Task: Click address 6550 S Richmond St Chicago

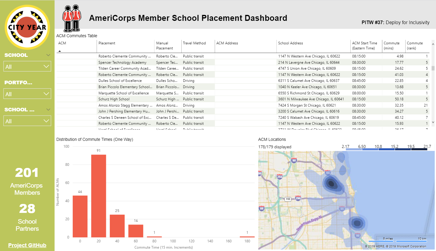Action: pos(309,93)
